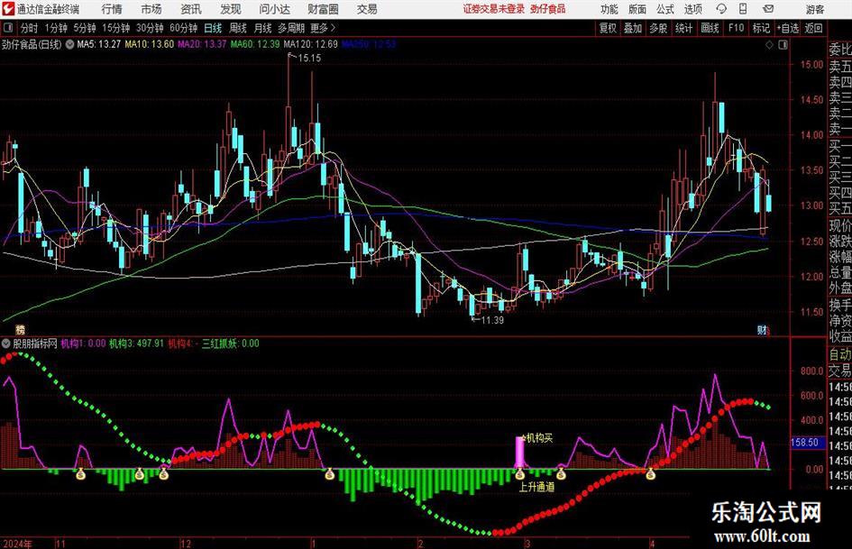Image resolution: width=852 pixels, height=549 pixels.
Task: Click the money bag marker near month 4
Action: [650, 474]
